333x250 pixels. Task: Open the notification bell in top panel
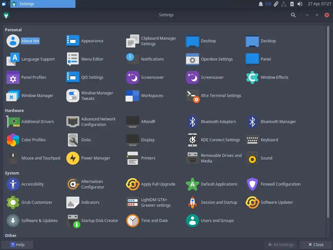tap(260, 4)
